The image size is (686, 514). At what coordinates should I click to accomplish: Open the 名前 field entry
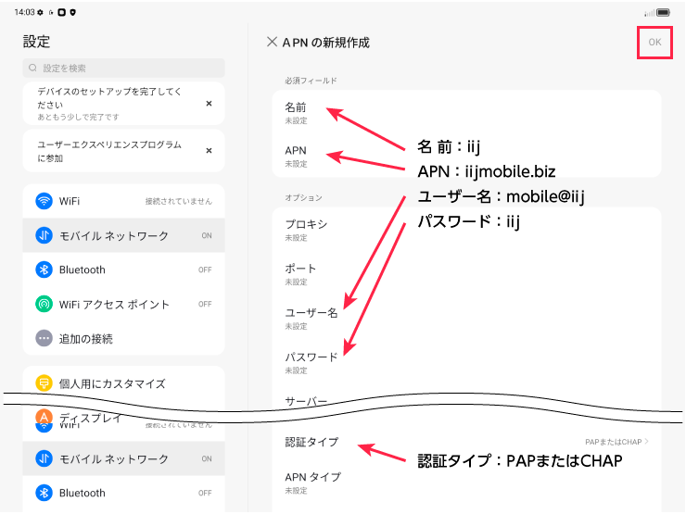[x=466, y=113]
